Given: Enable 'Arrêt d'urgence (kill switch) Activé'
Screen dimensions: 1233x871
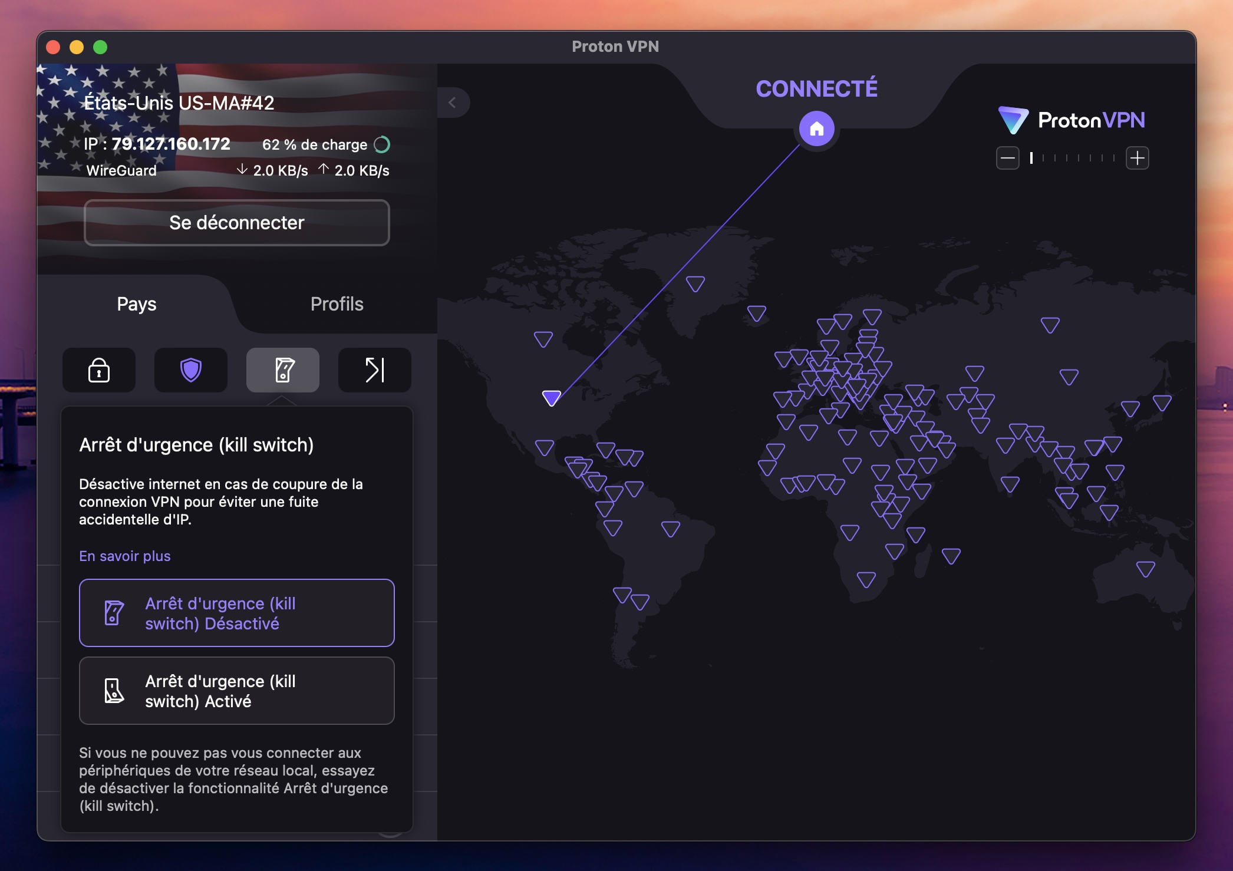Looking at the screenshot, I should point(236,691).
